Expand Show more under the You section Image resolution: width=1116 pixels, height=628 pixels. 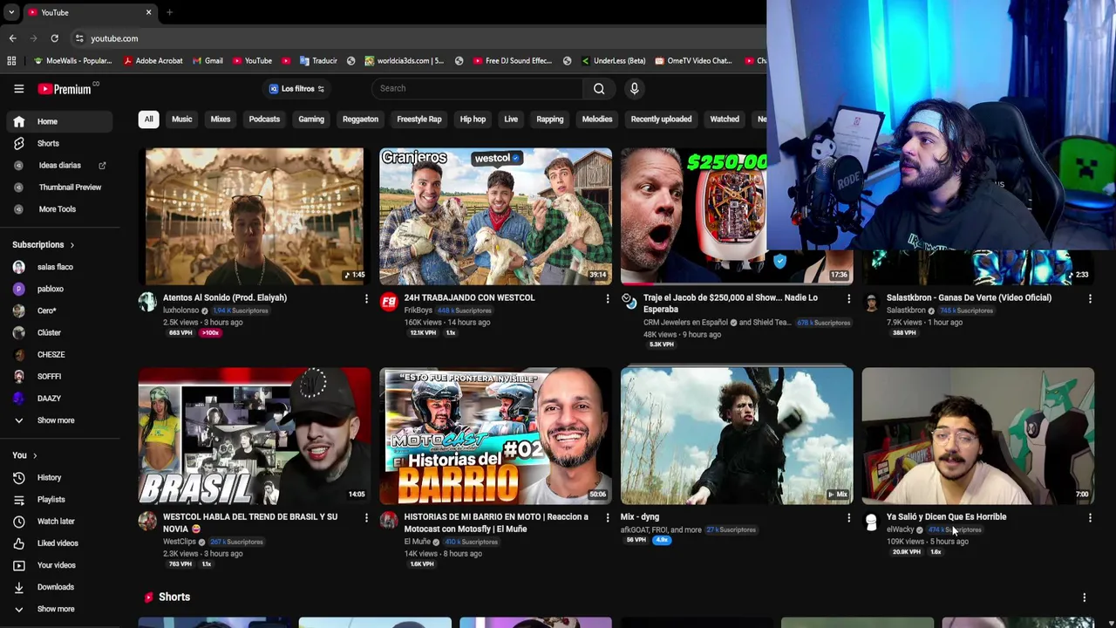click(x=58, y=609)
